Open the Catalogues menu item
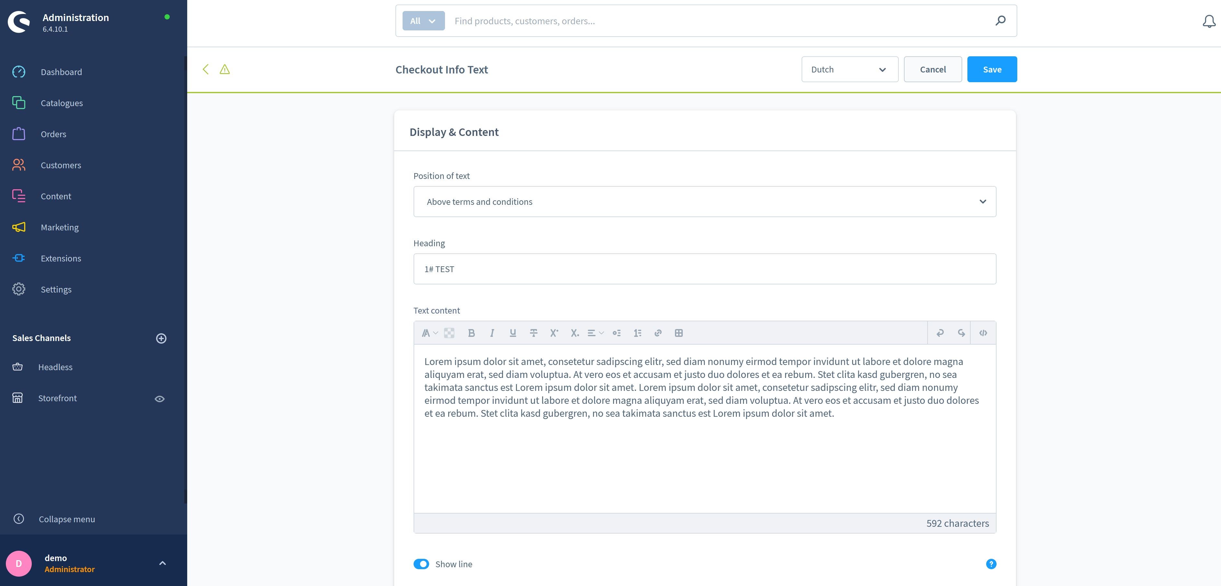Image resolution: width=1221 pixels, height=586 pixels. (62, 103)
